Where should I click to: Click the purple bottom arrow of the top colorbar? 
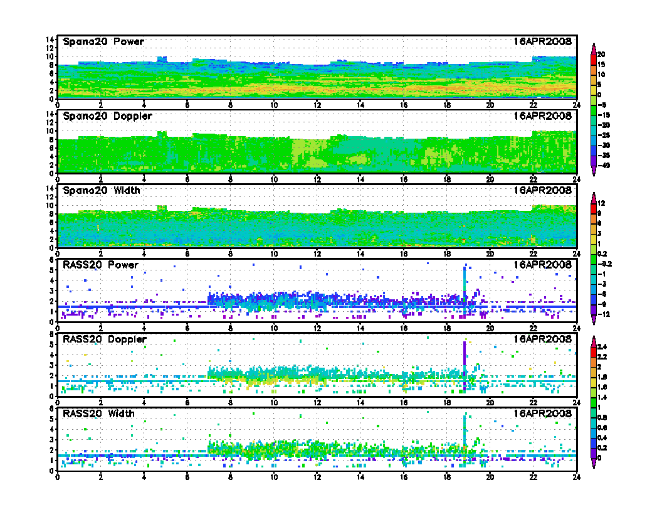click(594, 171)
